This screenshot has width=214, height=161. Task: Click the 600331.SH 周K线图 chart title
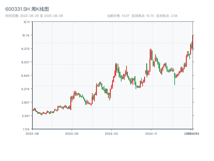point(27,9)
